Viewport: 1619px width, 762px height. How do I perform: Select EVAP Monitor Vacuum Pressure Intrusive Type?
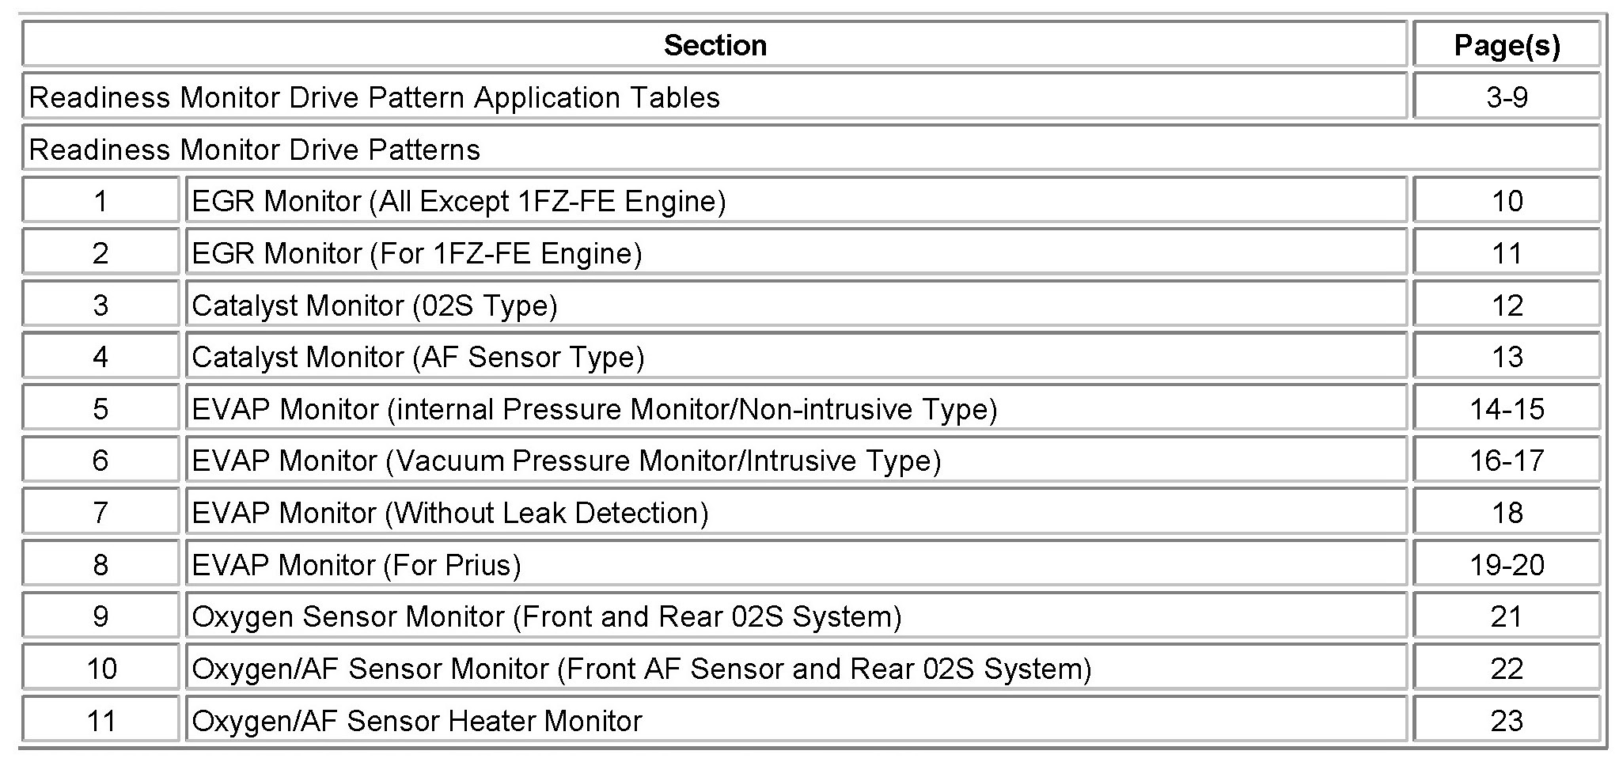click(567, 461)
